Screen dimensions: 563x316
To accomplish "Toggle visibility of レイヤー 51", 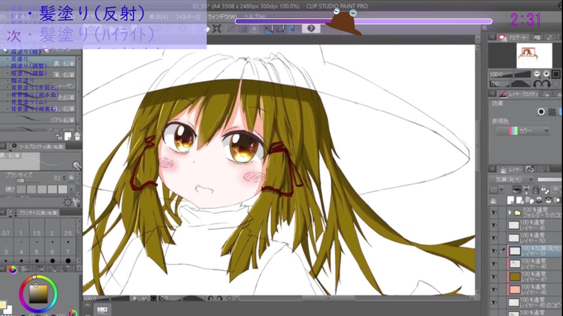I will click(x=494, y=251).
